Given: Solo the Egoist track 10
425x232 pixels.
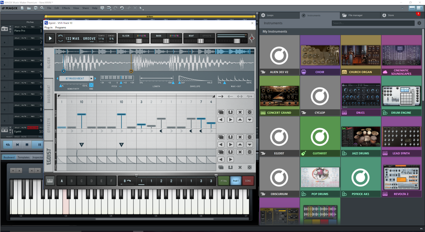Looking at the screenshot, I should point(17,128).
